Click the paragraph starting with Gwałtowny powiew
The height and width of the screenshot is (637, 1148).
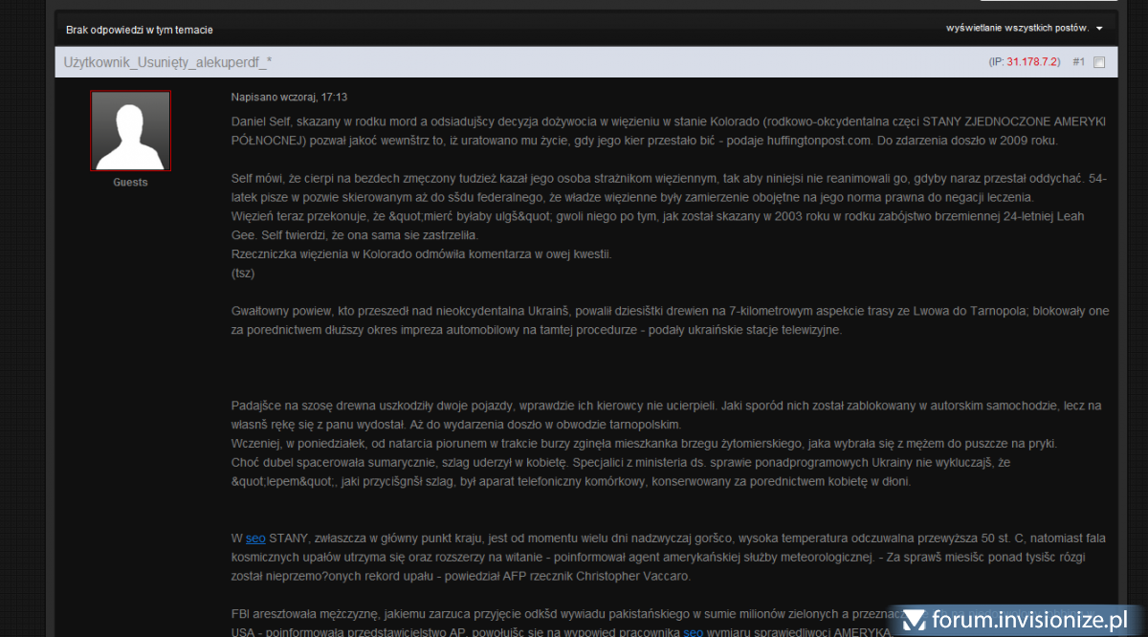pyautogui.click(x=670, y=320)
